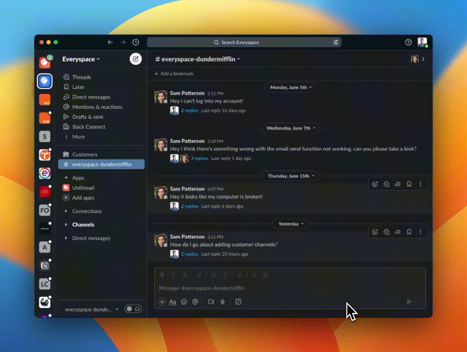Screen dimensions: 467x352
Task: Open Help question mark icon
Action: point(408,43)
